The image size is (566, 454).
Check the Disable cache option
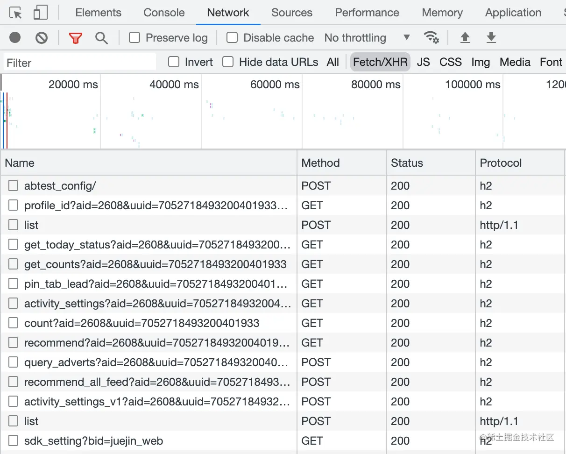point(232,37)
